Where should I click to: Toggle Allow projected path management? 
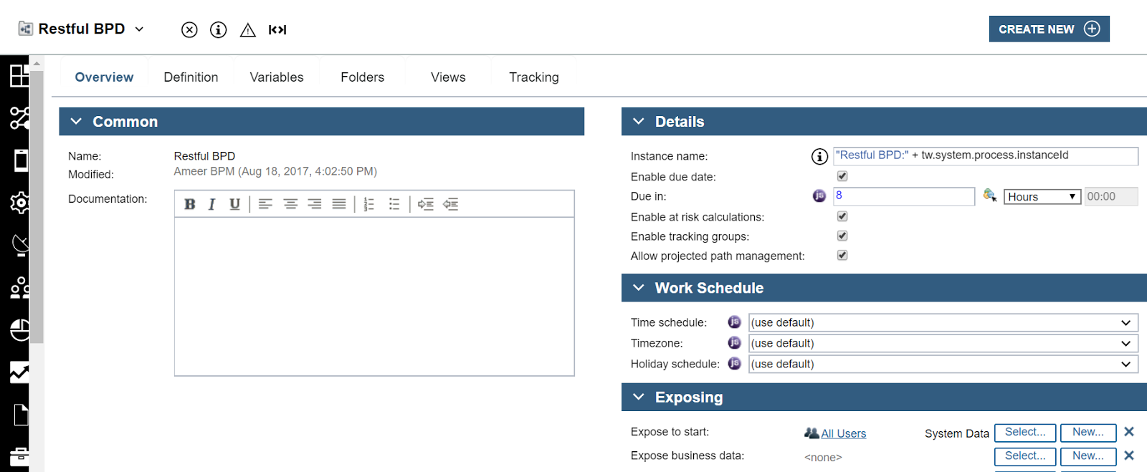(842, 255)
